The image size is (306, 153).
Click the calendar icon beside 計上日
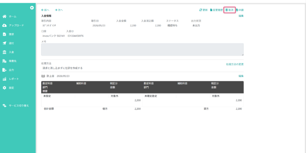pyautogui.click(x=43, y=76)
